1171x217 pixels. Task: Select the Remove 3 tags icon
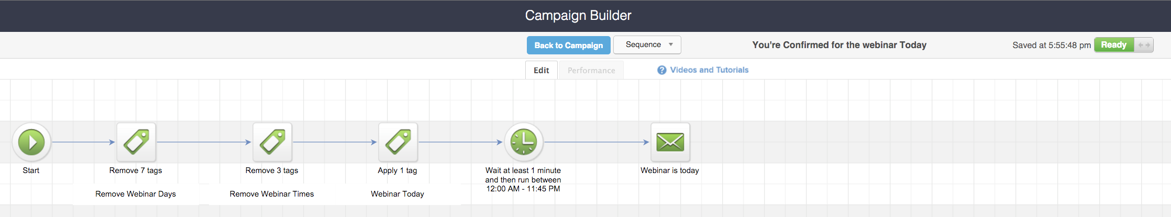click(272, 142)
